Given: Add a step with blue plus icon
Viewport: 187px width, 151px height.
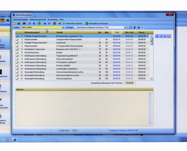Looking at the screenshot, I should [45, 23].
